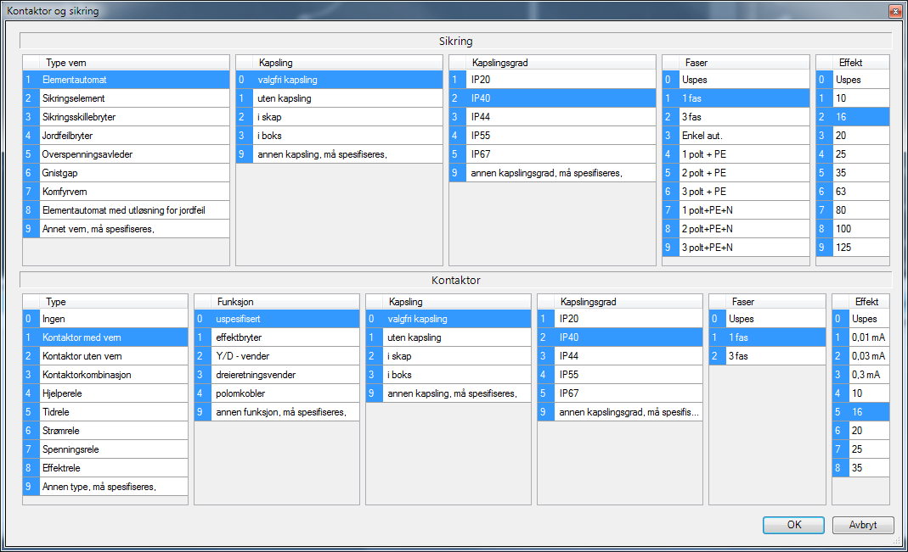Choose Overspenningsavleder as protection type
908x552 pixels.
click(87, 154)
